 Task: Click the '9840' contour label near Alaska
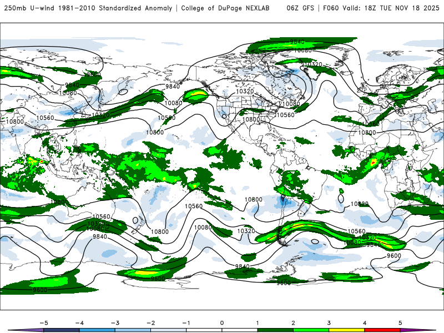(173, 87)
